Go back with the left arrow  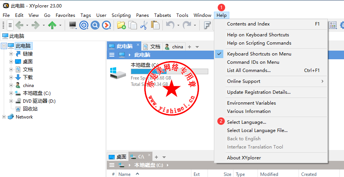19,25
